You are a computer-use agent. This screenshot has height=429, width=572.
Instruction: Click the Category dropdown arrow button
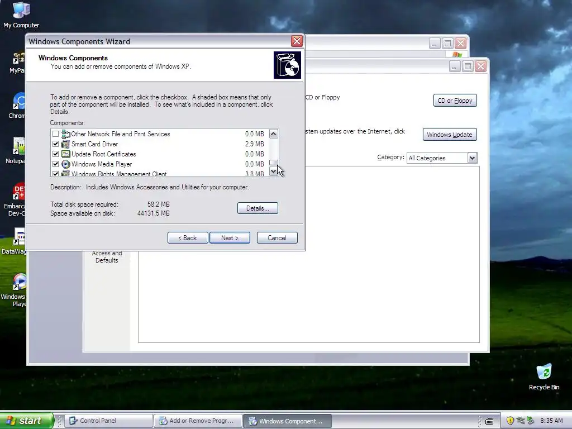tap(472, 158)
